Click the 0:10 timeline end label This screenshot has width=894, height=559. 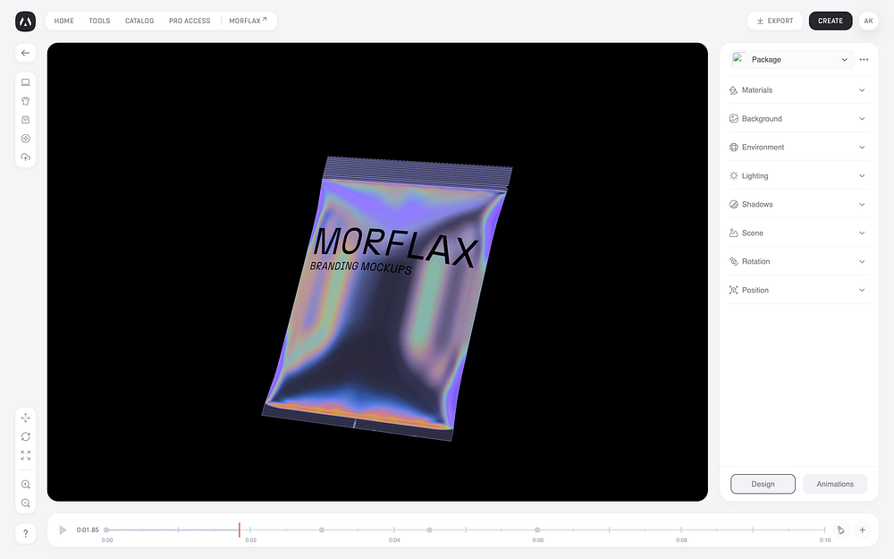pos(825,540)
